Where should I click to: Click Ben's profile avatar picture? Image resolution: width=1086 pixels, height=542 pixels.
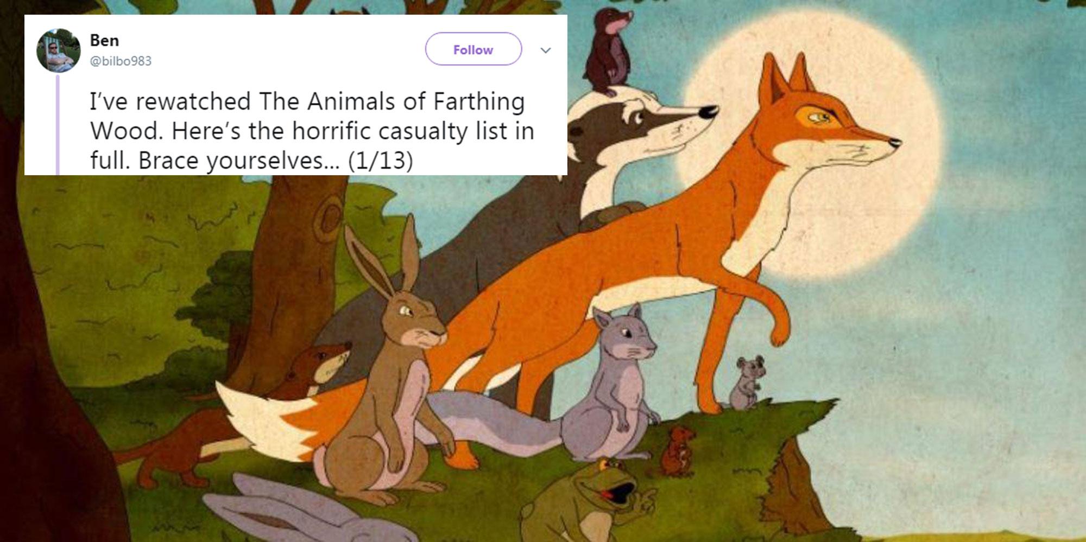tap(58, 50)
